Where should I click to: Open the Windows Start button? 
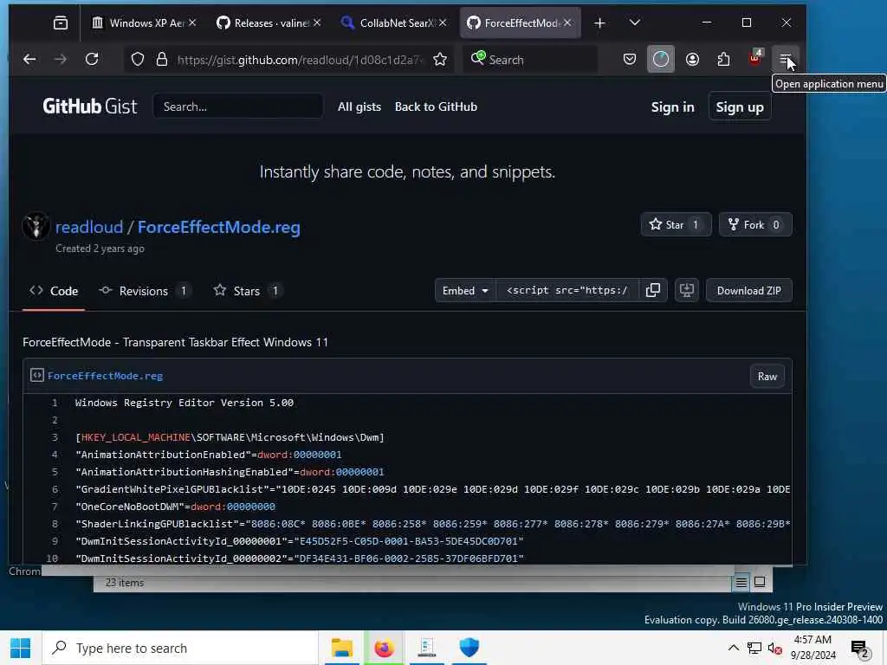coord(21,648)
